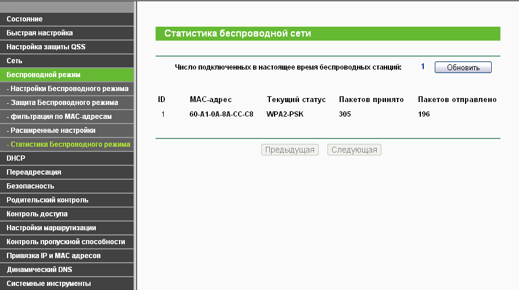Open the Безопасность section
Viewport: 519px width, 290px height.
pos(67,186)
